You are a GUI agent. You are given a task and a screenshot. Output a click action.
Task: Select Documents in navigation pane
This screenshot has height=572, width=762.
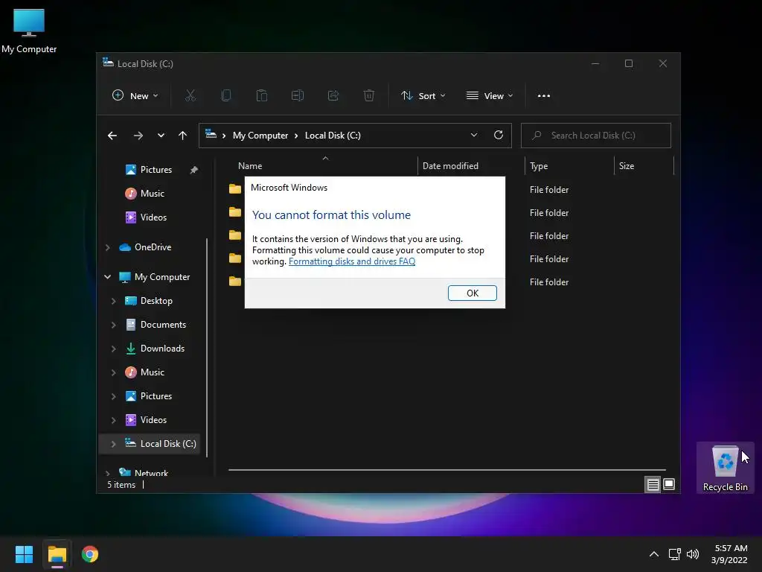pyautogui.click(x=156, y=325)
